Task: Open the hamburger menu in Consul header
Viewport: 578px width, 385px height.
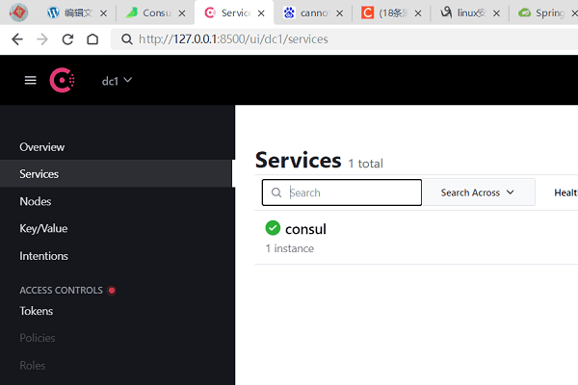Action: [30, 80]
